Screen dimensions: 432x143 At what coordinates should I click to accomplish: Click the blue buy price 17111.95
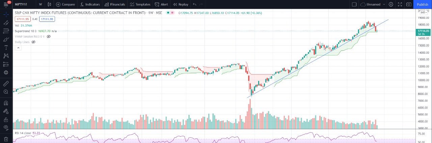point(47,19)
